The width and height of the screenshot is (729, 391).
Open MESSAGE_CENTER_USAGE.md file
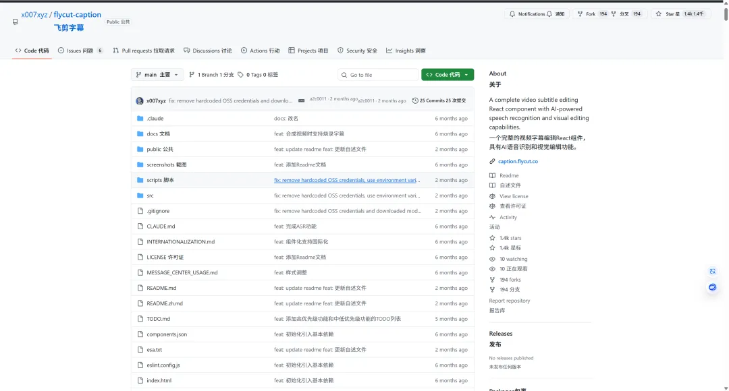click(x=182, y=272)
